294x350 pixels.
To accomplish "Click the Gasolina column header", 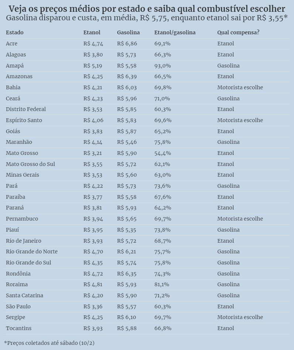I will click(128, 32).
